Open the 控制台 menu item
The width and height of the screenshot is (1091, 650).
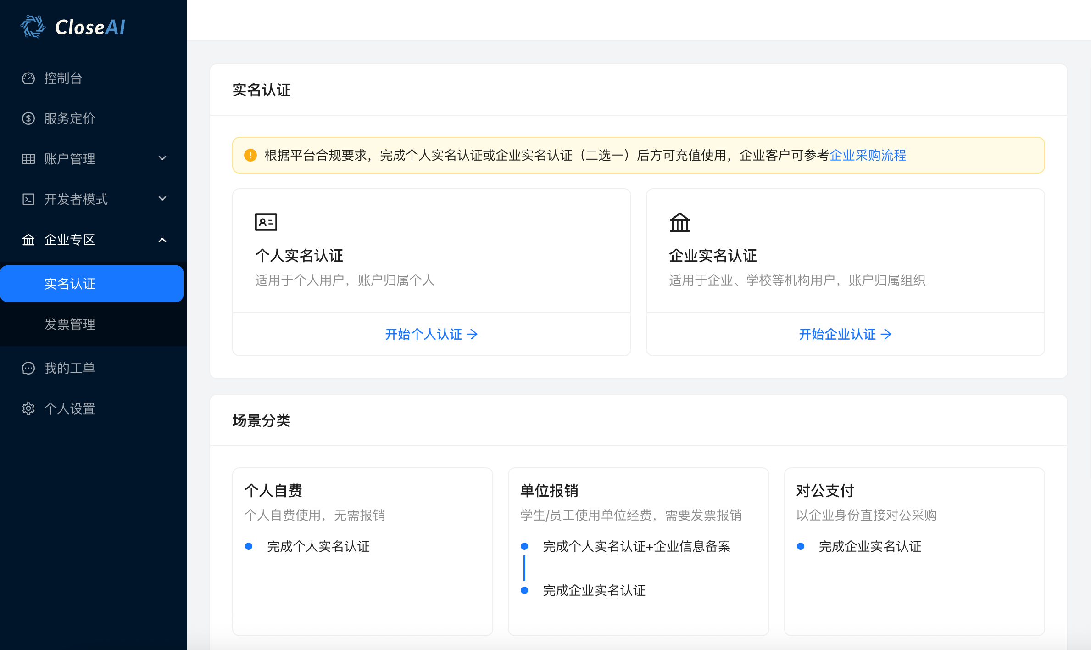click(94, 78)
